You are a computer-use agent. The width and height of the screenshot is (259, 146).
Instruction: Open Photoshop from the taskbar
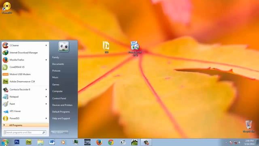click(17, 142)
